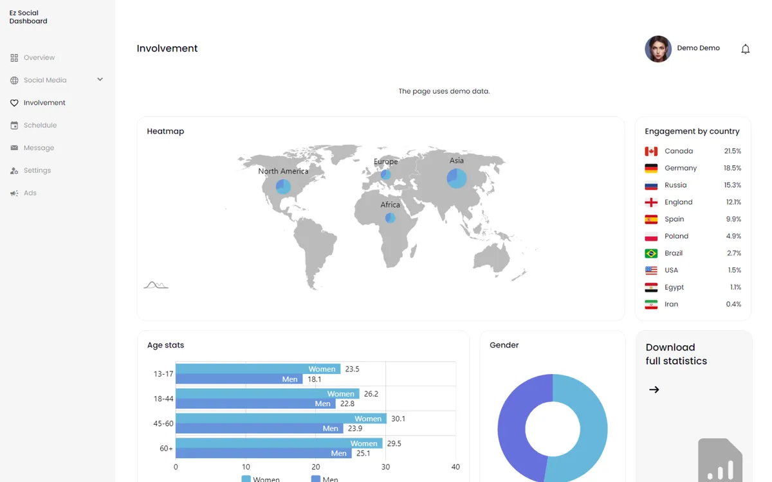Image resolution: width=772 pixels, height=482 pixels.
Task: Click the Women bar for 18-44
Action: click(268, 393)
